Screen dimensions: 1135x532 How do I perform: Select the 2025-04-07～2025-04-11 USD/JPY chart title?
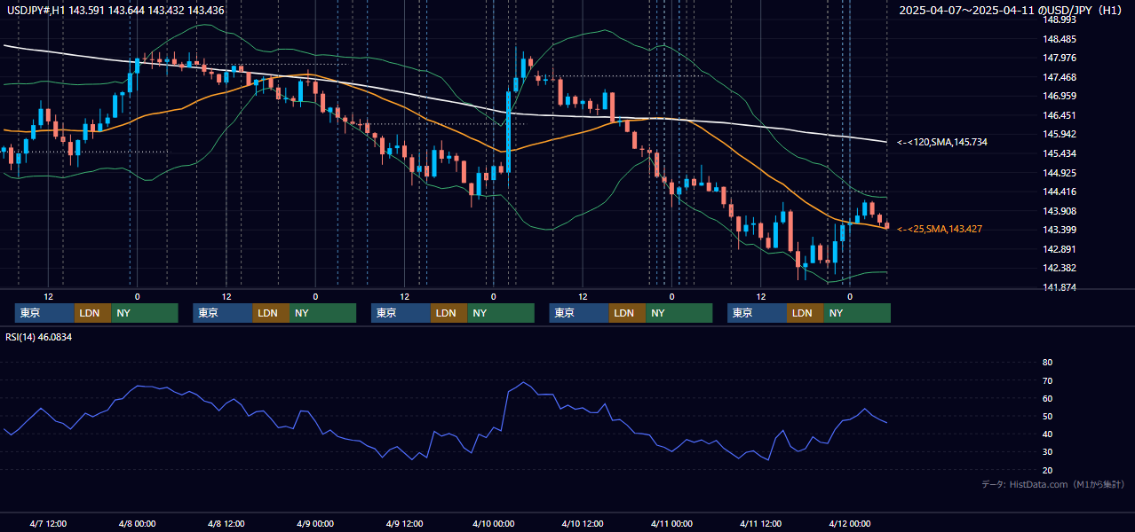click(1012, 11)
